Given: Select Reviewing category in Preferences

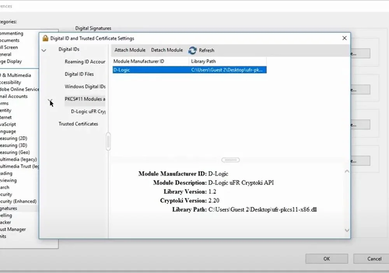Looking at the screenshot, I should pos(8,180).
